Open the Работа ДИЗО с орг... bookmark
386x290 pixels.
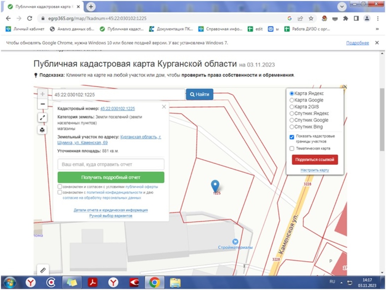[x=307, y=29]
